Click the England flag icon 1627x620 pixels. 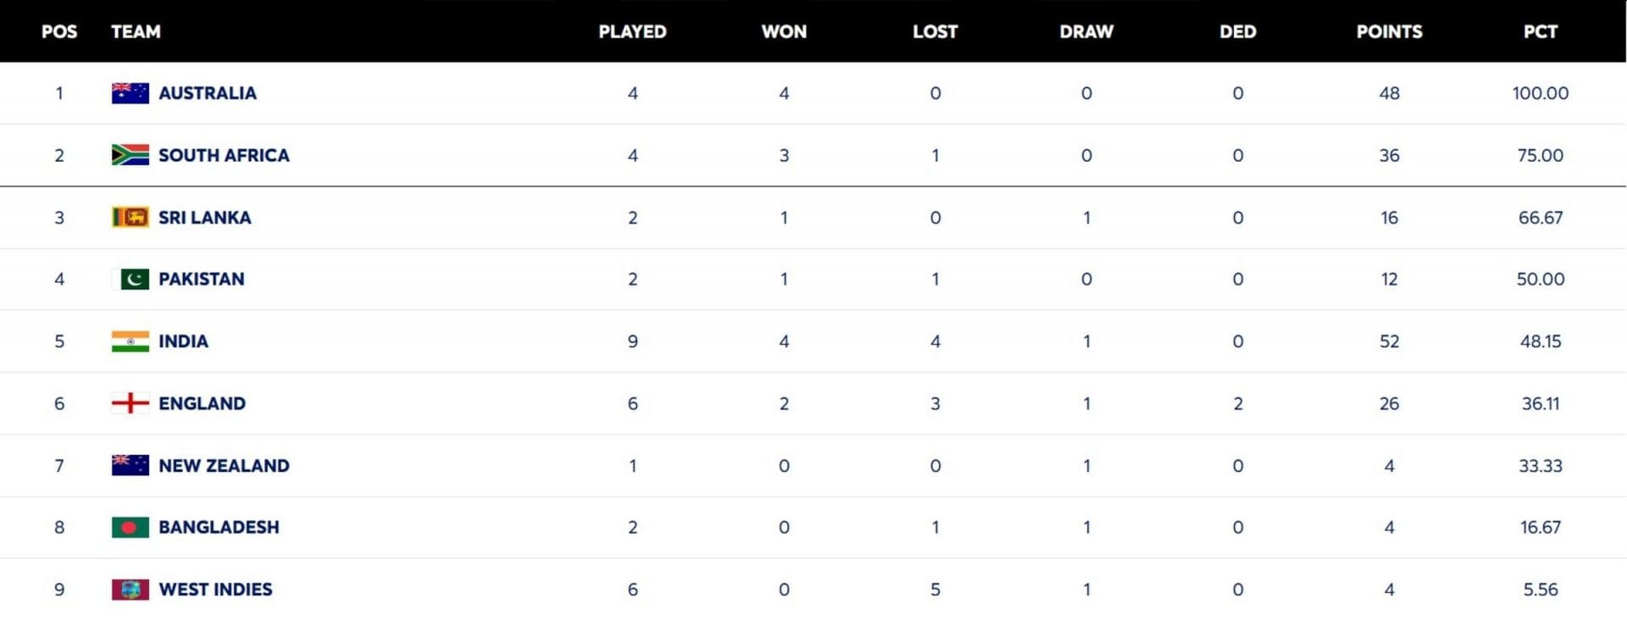(x=130, y=403)
